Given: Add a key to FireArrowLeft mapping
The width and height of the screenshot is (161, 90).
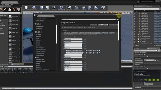Looking at the screenshot, I should [x=83, y=39].
